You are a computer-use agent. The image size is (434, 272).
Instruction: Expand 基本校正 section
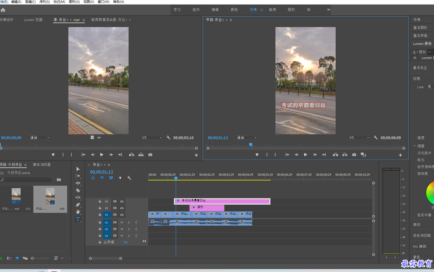tap(420, 68)
